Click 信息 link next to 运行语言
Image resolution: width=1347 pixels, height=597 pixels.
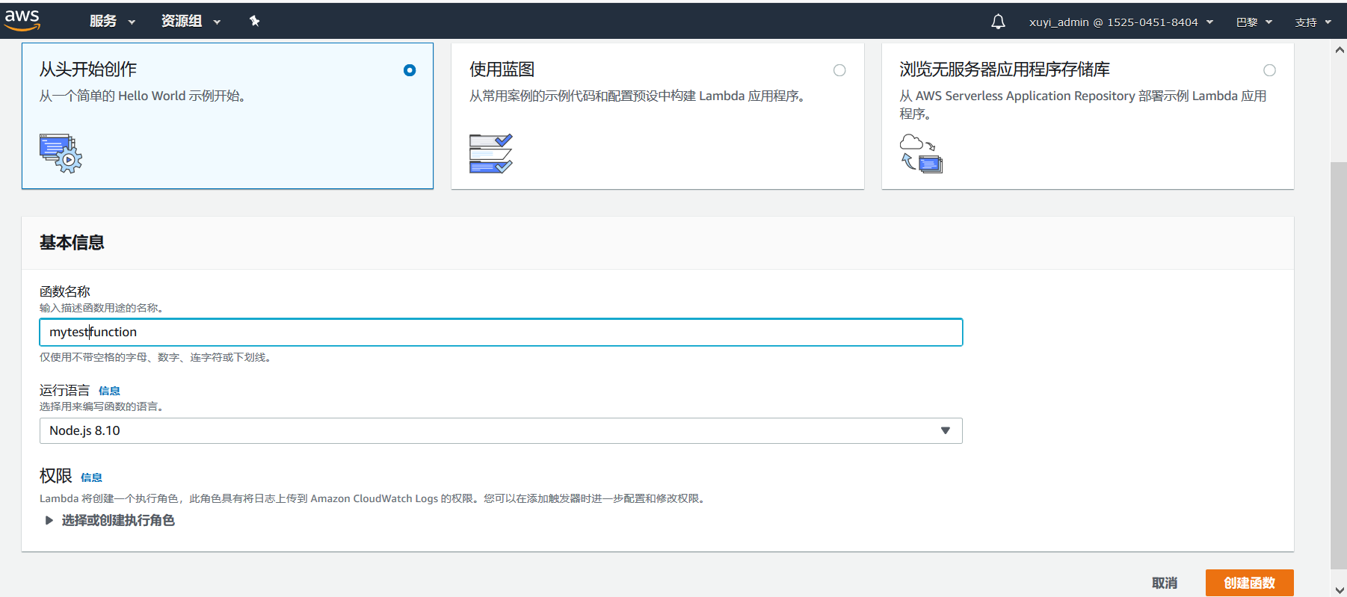109,391
